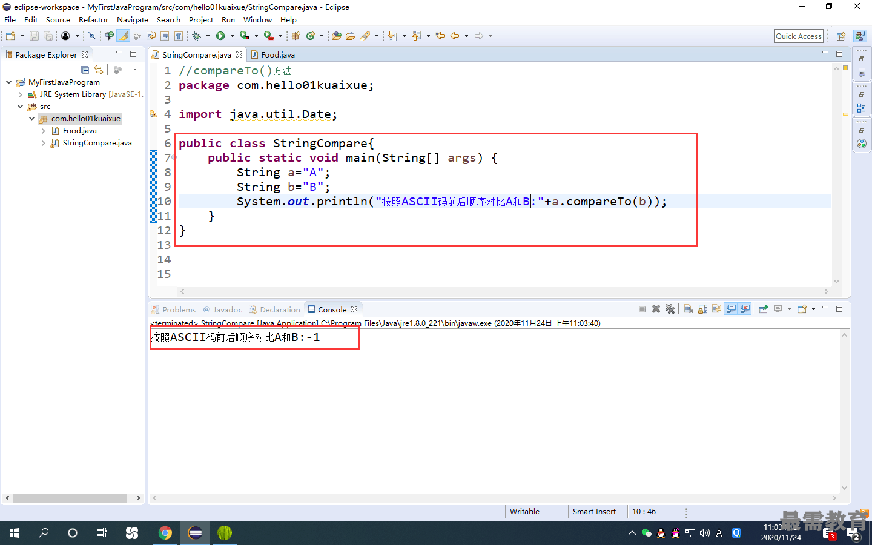
Task: Click Collapse All in Package Explorer
Action: [85, 70]
